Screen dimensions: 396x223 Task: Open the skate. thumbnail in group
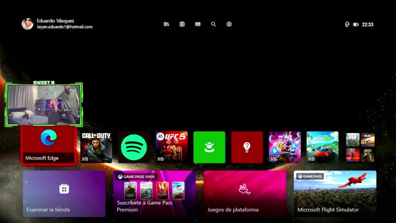368,140
